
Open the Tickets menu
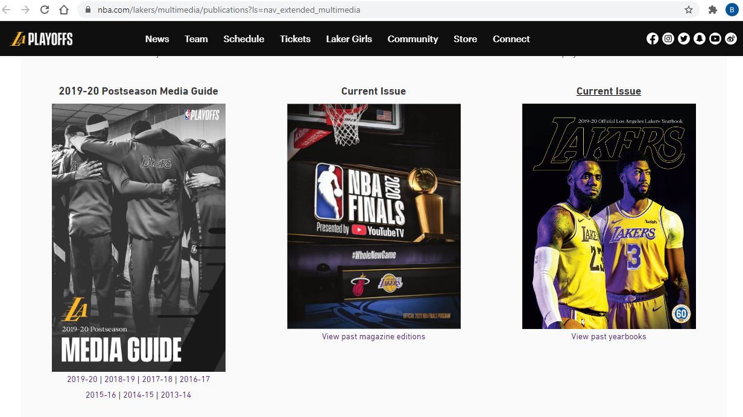295,39
